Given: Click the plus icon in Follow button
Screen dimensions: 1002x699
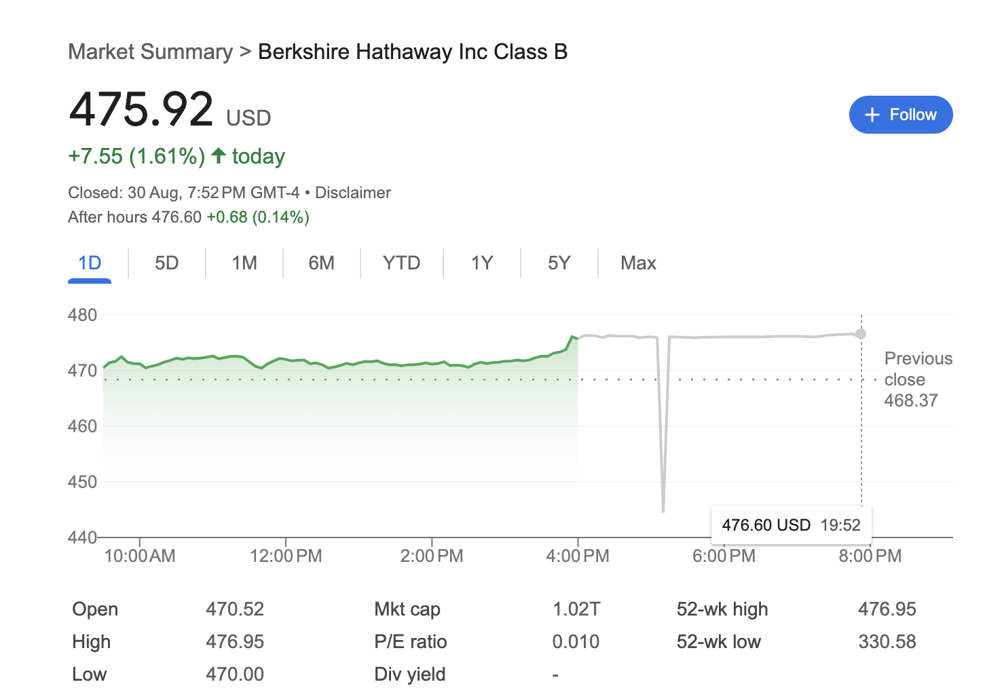Looking at the screenshot, I should coord(872,115).
